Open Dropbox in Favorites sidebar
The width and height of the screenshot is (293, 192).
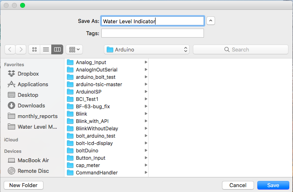tap(28, 74)
